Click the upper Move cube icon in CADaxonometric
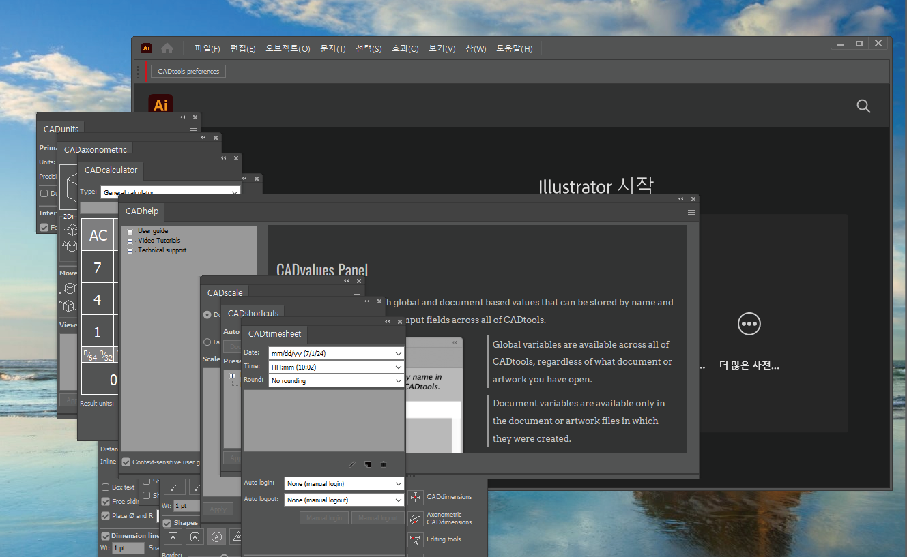The image size is (907, 557). 68,289
